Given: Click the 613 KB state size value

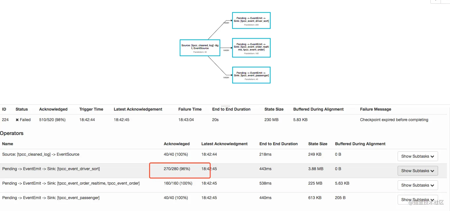Looking at the screenshot, I should (x=315, y=198).
